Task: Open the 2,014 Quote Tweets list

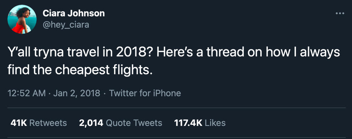Action: tap(120, 123)
